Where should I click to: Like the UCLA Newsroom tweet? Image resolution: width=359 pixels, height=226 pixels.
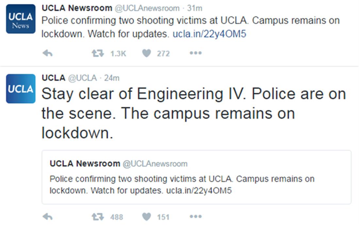(147, 53)
